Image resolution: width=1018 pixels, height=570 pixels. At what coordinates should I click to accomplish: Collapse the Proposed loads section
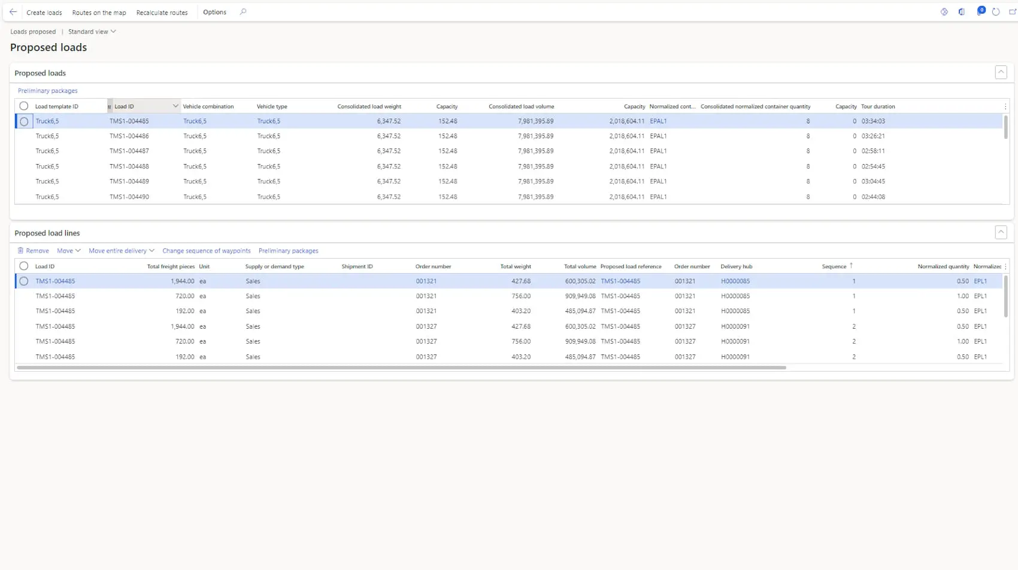click(1001, 72)
